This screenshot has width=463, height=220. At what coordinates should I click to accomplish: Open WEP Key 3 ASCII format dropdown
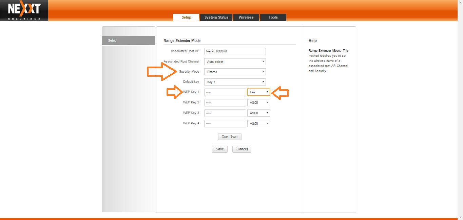click(x=258, y=113)
